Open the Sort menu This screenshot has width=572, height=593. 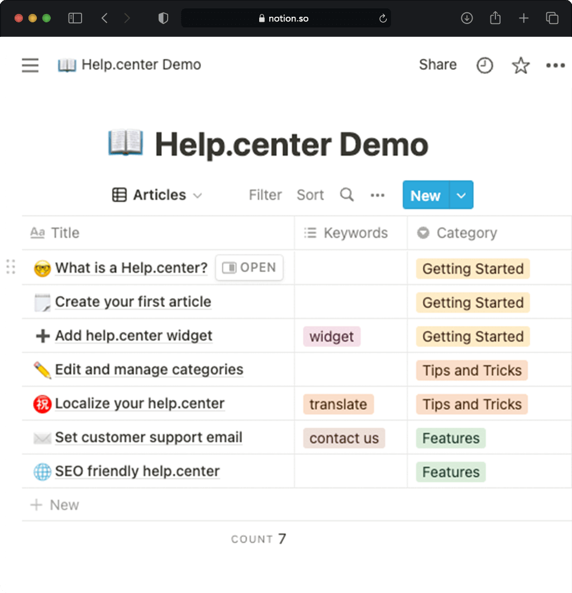[310, 195]
